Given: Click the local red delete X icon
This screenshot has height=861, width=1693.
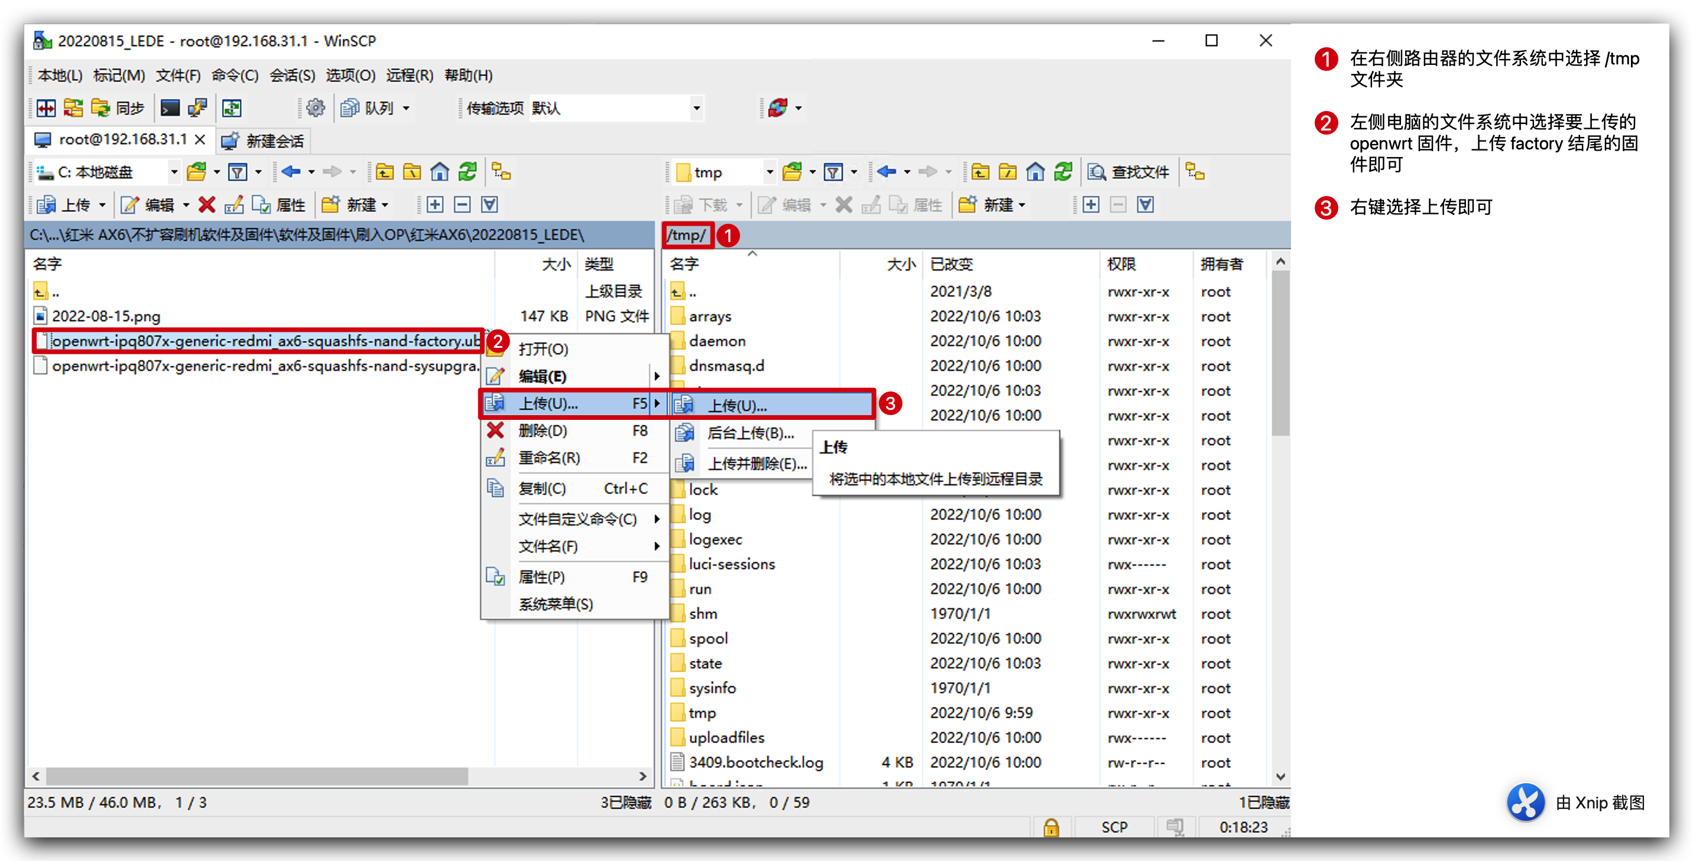Looking at the screenshot, I should 207,205.
